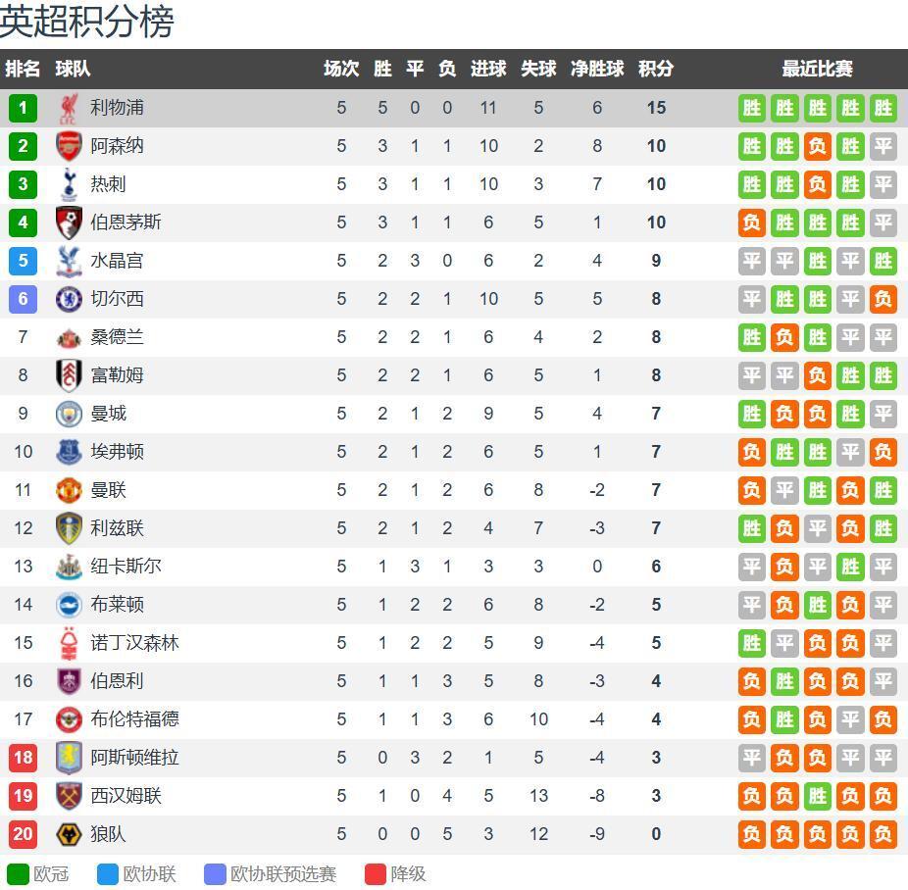Image resolution: width=908 pixels, height=890 pixels.
Task: Open the 诺丁汉森林 team name link
Action: (134, 643)
